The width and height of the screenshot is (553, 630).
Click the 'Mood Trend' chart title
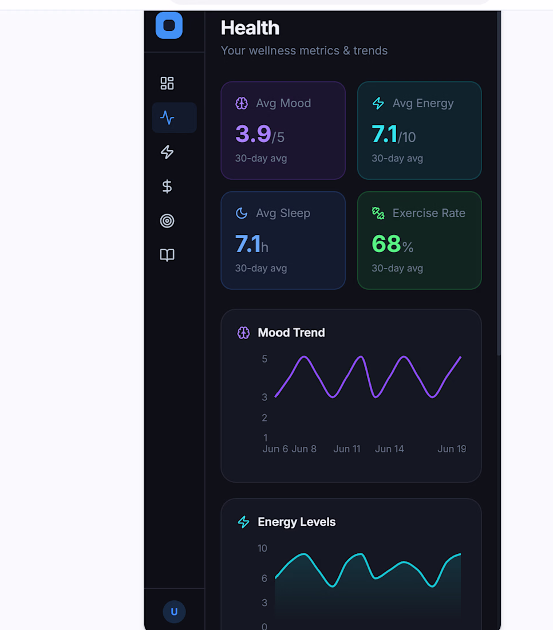(x=291, y=333)
